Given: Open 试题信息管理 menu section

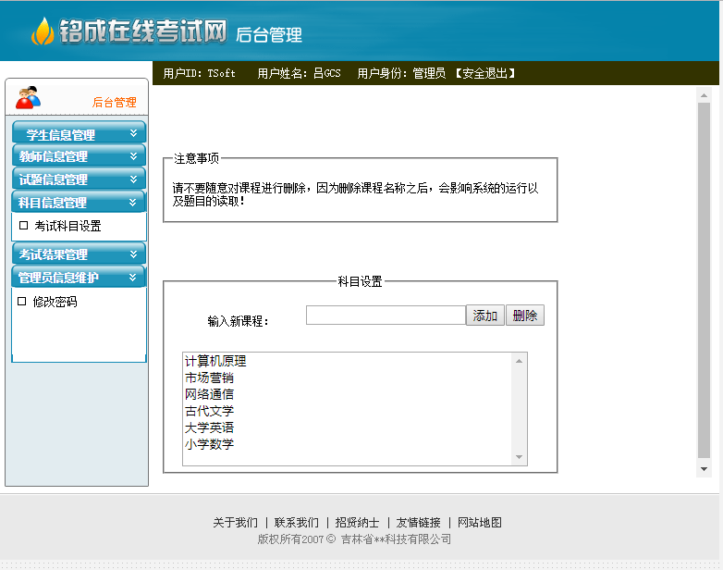Looking at the screenshot, I should pyautogui.click(x=79, y=179).
